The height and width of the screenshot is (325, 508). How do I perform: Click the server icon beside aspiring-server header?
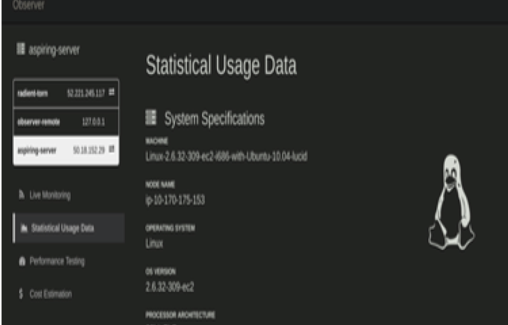point(21,49)
